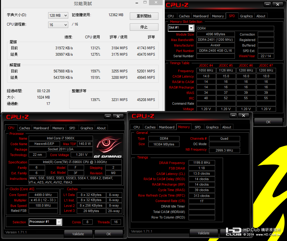Open Memory tab in CPU-Z processor window

click(58, 128)
